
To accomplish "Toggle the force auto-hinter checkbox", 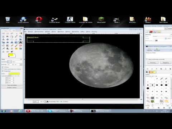I will tap(3, 69).
